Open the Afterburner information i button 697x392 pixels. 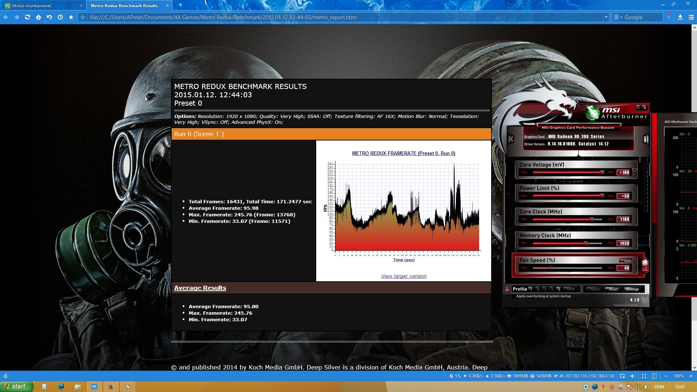coord(645,139)
